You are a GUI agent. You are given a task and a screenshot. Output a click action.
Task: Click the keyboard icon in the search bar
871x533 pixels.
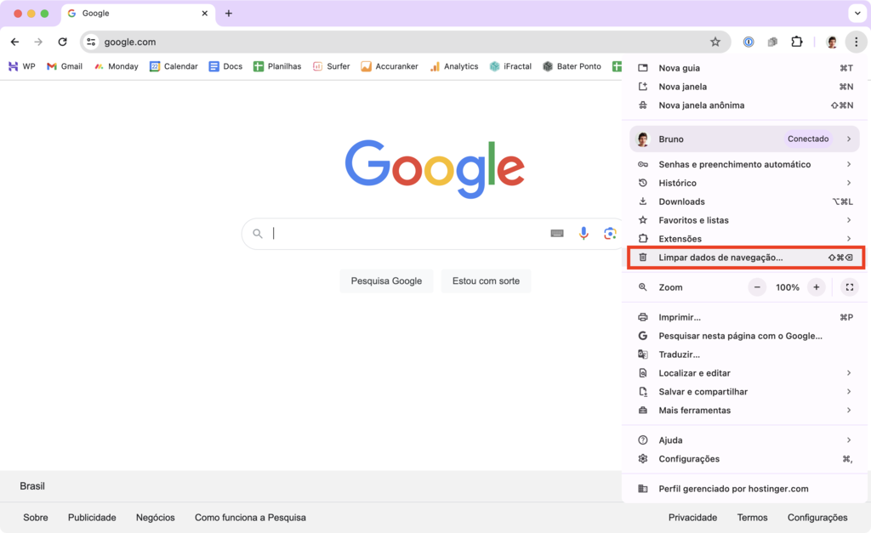coord(556,233)
